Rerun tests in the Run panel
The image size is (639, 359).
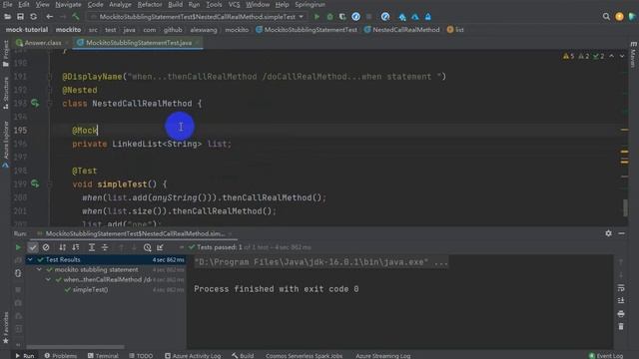tap(18, 247)
